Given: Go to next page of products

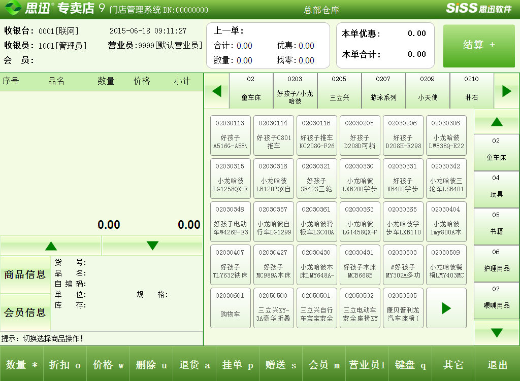Looking at the screenshot, I should (x=446, y=308).
